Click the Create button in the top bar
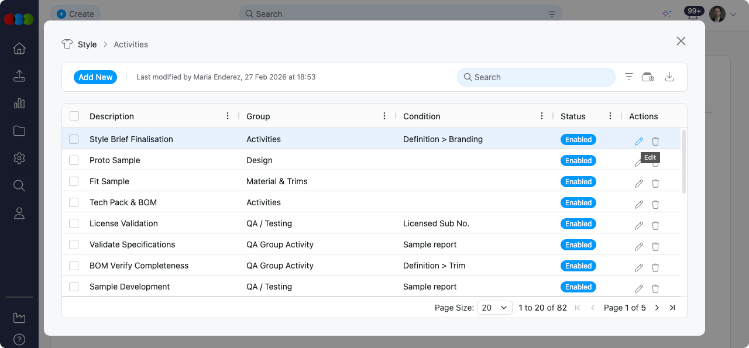749x348 pixels. pyautogui.click(x=75, y=14)
